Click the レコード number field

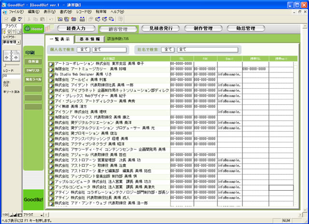pyautogui.click(x=12, y=76)
